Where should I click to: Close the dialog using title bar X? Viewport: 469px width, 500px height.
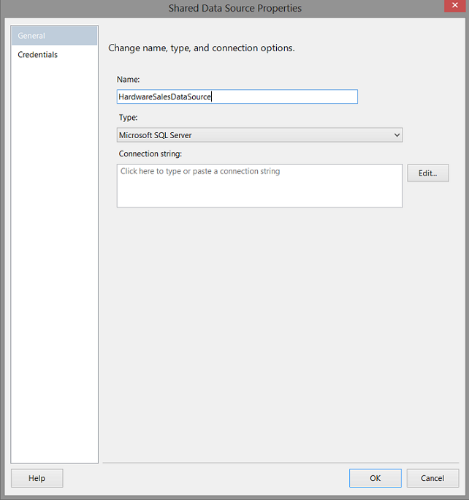point(454,7)
